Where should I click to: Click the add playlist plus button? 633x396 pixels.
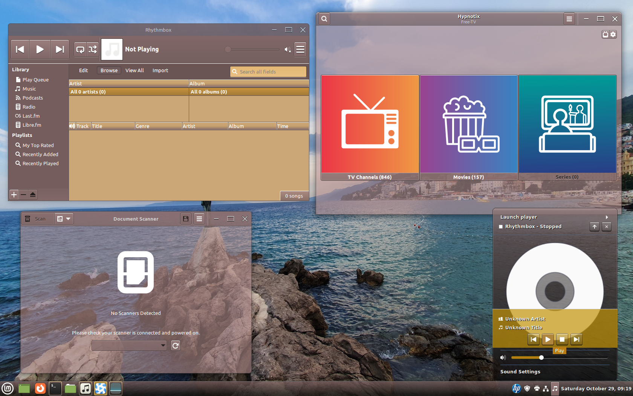click(14, 195)
